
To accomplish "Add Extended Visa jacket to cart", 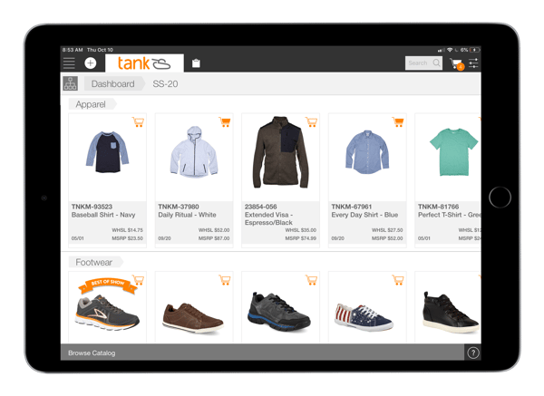I will point(311,121).
